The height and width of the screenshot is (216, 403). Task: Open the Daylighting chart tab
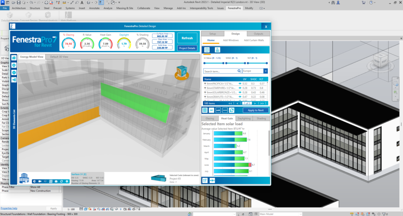click(244, 118)
